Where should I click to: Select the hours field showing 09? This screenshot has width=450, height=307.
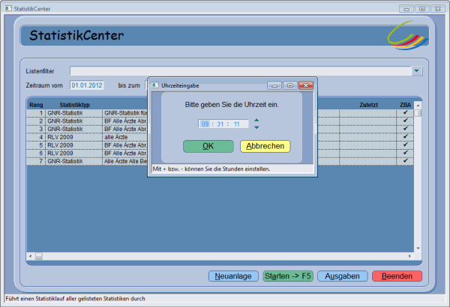tap(205, 124)
